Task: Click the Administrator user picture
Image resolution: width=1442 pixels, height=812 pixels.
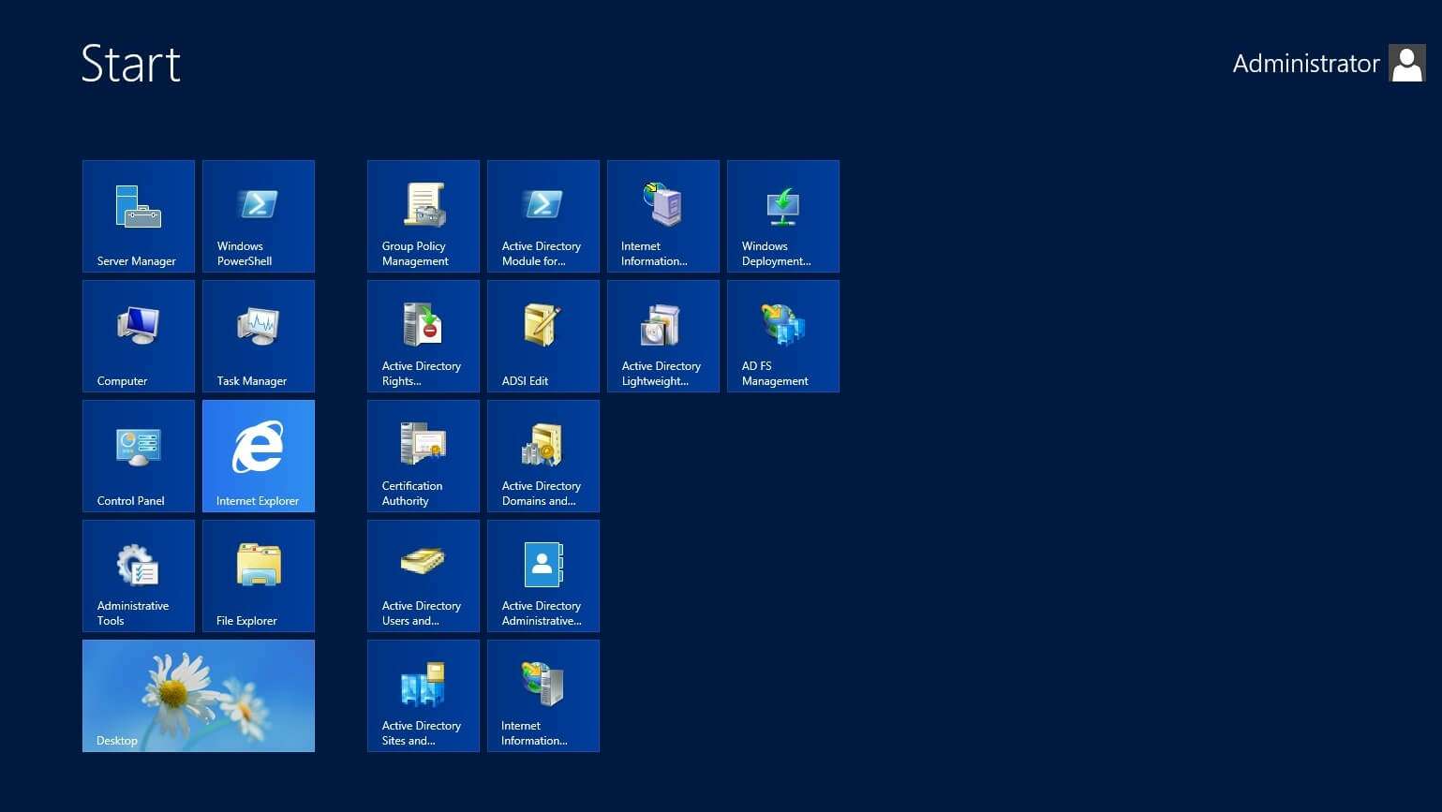Action: [x=1407, y=64]
